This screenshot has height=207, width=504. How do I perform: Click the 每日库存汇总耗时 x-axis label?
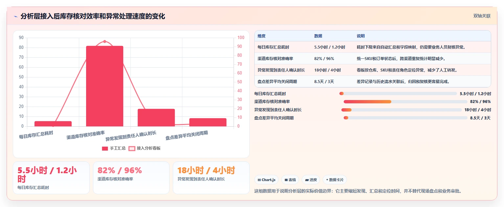(x=36, y=135)
